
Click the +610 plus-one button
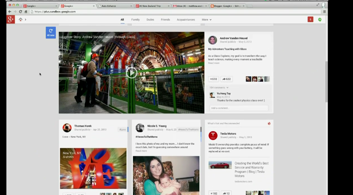pyautogui.click(x=213, y=79)
